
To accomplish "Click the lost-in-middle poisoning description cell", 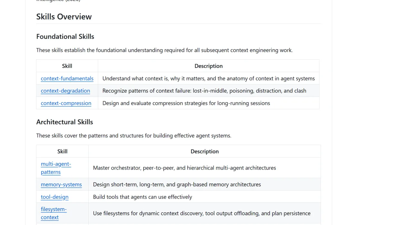I will (209, 91).
